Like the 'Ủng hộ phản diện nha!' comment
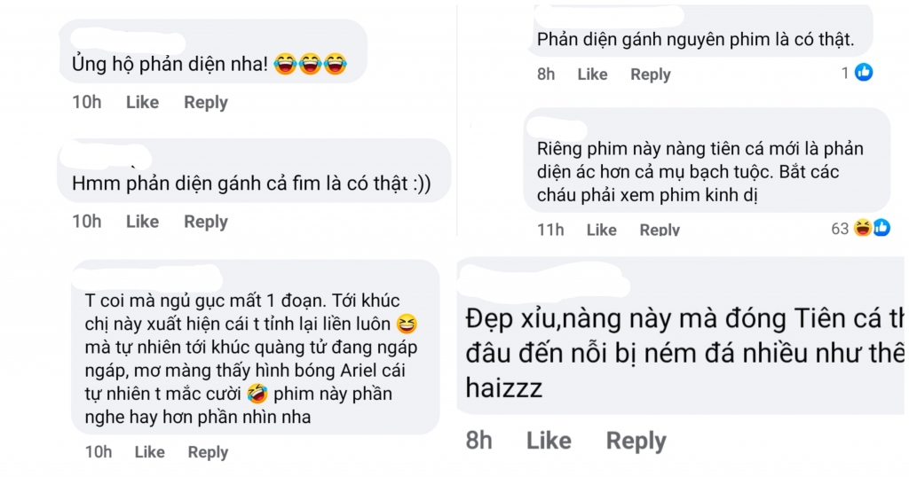 click(x=142, y=102)
